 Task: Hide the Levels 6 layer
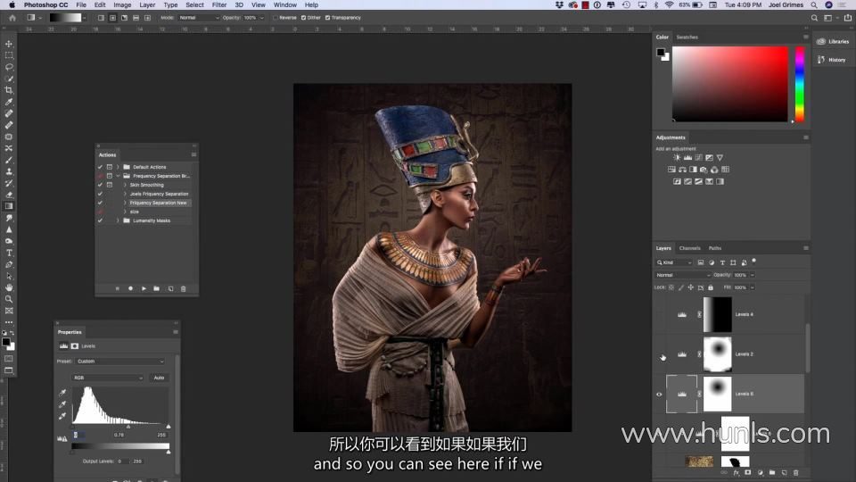tap(659, 394)
